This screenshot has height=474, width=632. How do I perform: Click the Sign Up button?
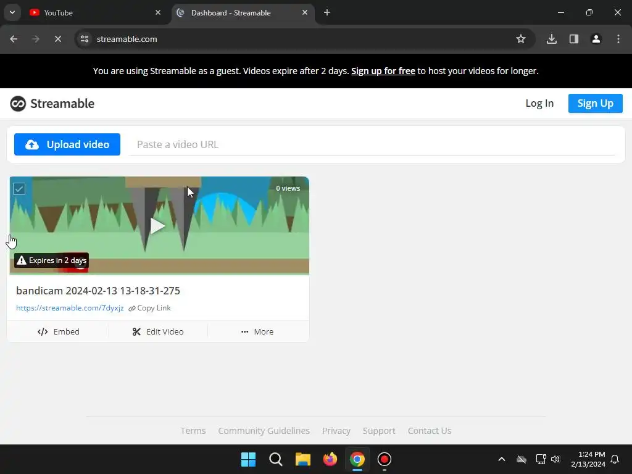pos(596,103)
